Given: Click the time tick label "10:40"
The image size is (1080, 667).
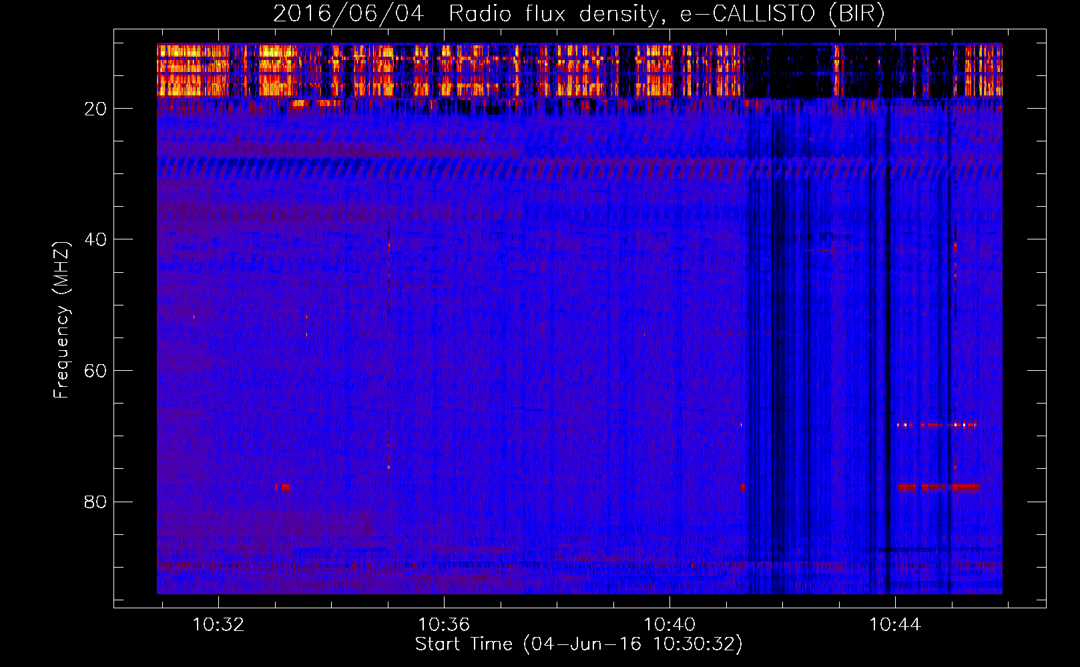Looking at the screenshot, I should pos(669,624).
